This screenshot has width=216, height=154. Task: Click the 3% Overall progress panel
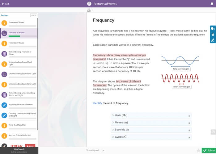click(19, 150)
